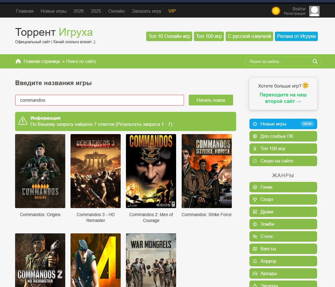This screenshot has width=335, height=287.
Task: Click Главная страница breadcrumb link
Action: point(42,61)
